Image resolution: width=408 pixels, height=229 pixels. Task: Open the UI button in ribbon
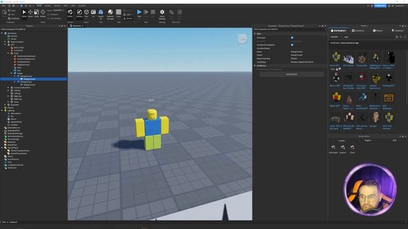[x=93, y=13]
